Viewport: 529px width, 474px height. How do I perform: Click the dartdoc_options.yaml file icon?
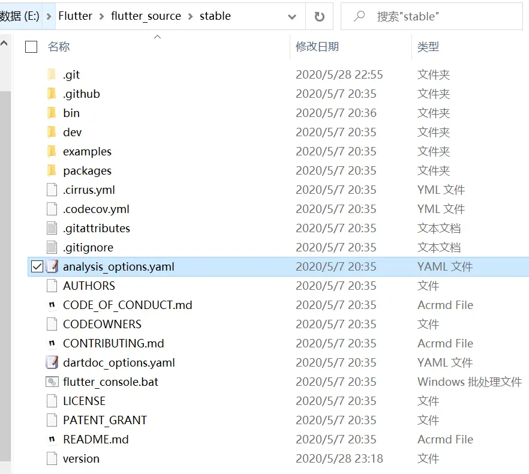click(x=52, y=362)
